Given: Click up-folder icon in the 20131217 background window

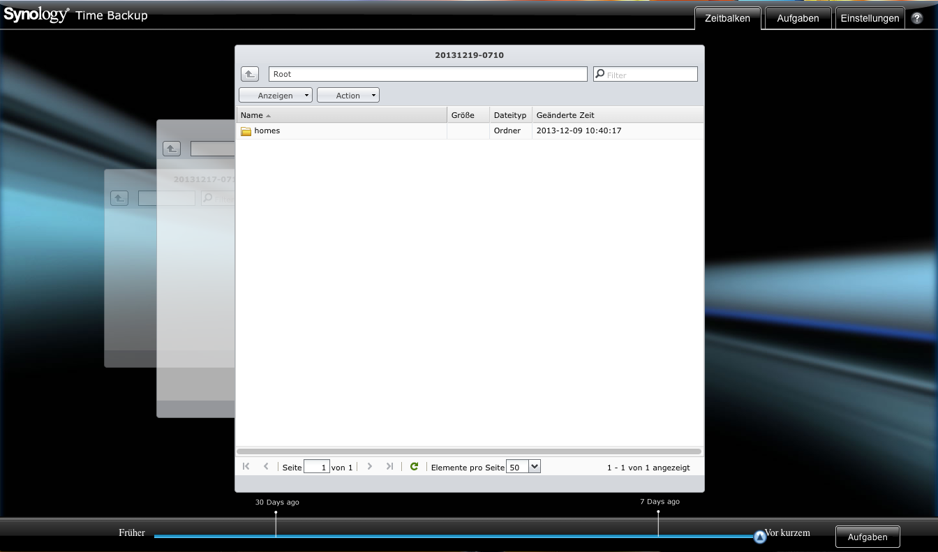Looking at the screenshot, I should click(119, 198).
